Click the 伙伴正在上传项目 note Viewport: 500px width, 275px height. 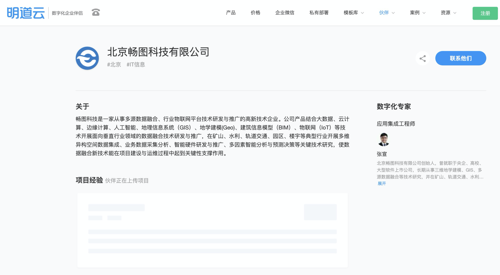(127, 181)
